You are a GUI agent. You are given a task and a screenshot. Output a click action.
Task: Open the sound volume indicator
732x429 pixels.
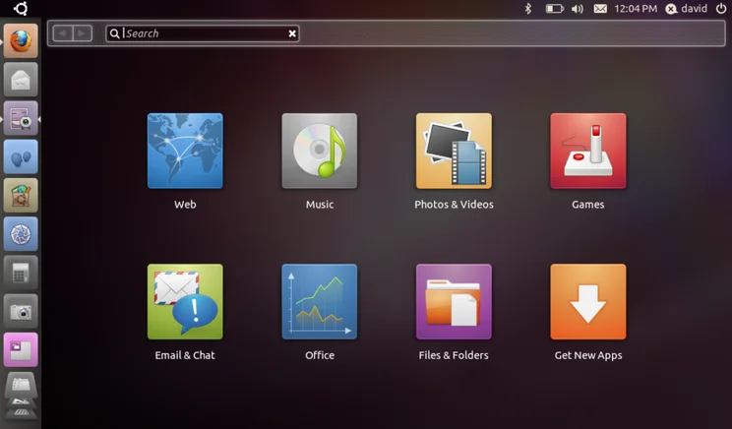pyautogui.click(x=578, y=9)
